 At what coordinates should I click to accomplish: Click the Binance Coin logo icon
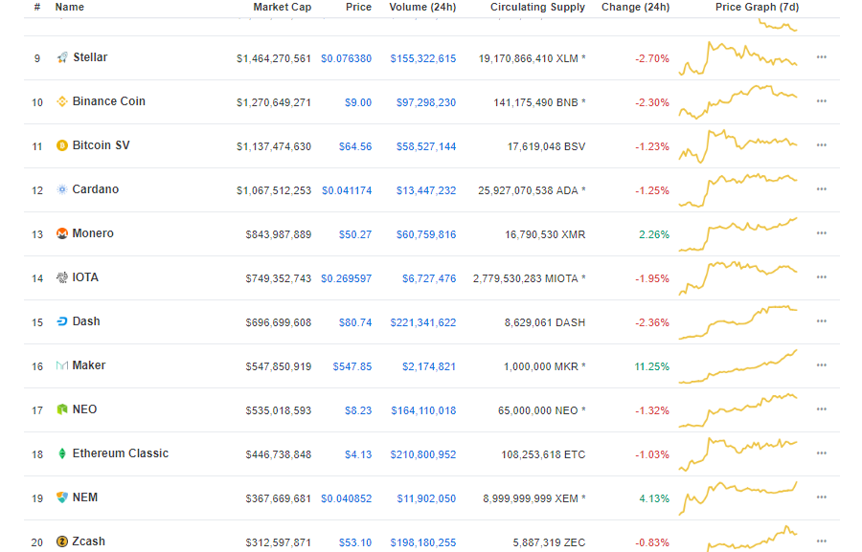[x=62, y=101]
